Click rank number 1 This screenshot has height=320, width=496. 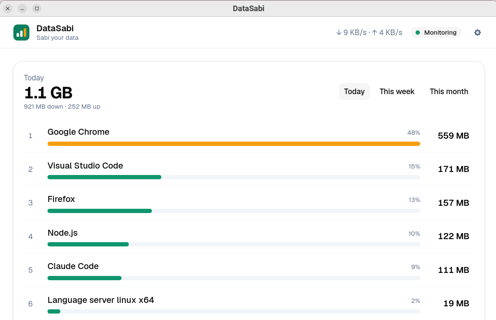tap(30, 136)
